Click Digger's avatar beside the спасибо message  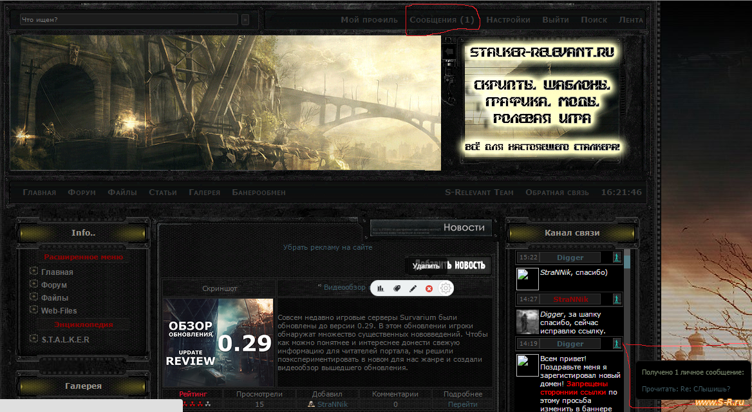click(x=527, y=279)
